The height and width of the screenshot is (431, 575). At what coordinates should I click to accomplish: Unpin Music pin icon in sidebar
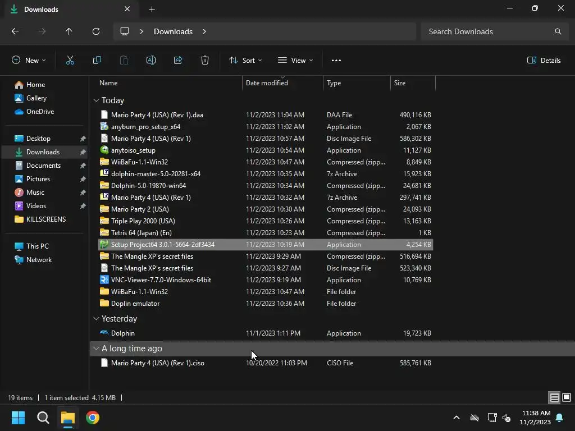pyautogui.click(x=83, y=192)
